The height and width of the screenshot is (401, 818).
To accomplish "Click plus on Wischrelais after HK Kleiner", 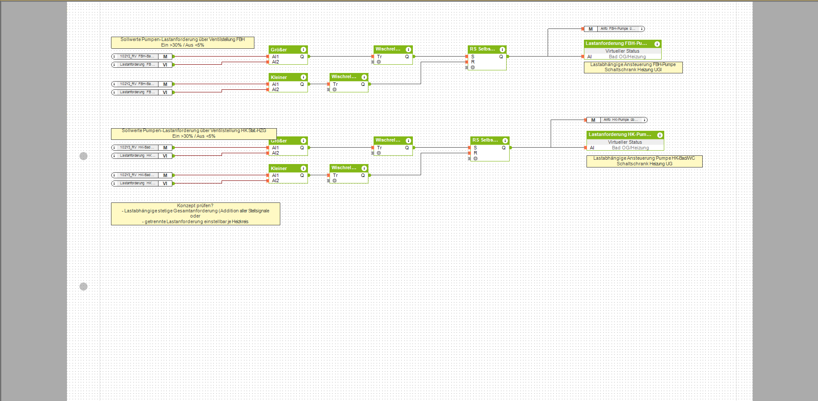I will coord(335,180).
